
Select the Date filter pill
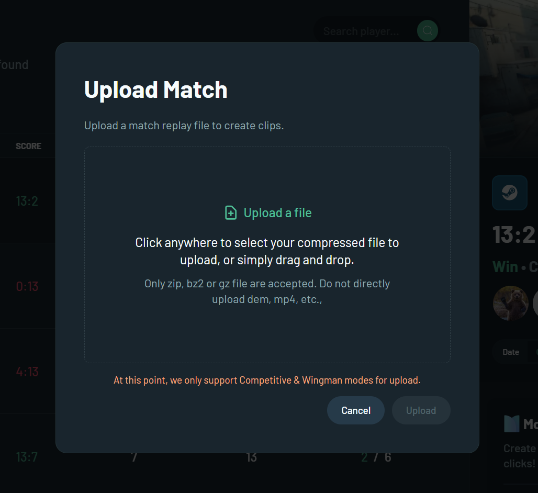511,352
